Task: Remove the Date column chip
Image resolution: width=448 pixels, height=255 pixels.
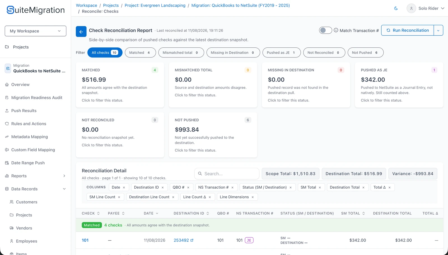Action: [124, 187]
